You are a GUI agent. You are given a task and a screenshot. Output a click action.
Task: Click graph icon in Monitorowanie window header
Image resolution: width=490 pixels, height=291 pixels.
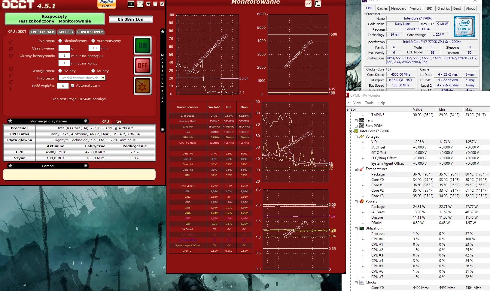click(308, 4)
